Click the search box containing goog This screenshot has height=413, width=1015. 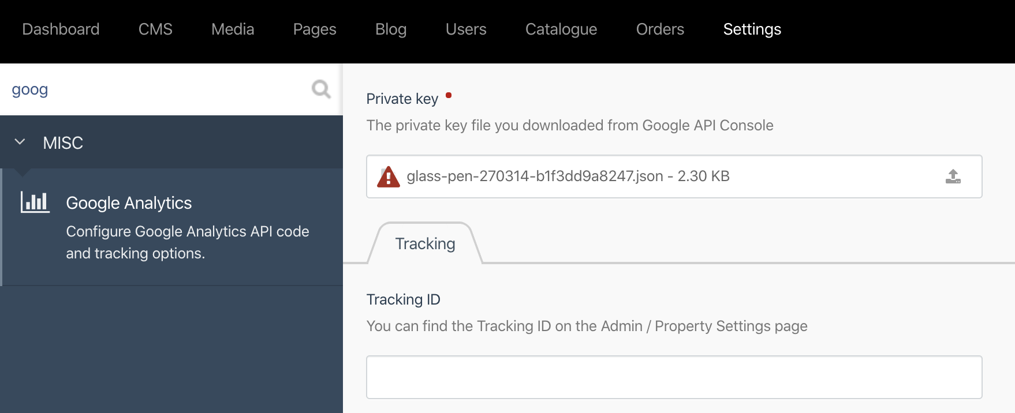pyautogui.click(x=144, y=89)
